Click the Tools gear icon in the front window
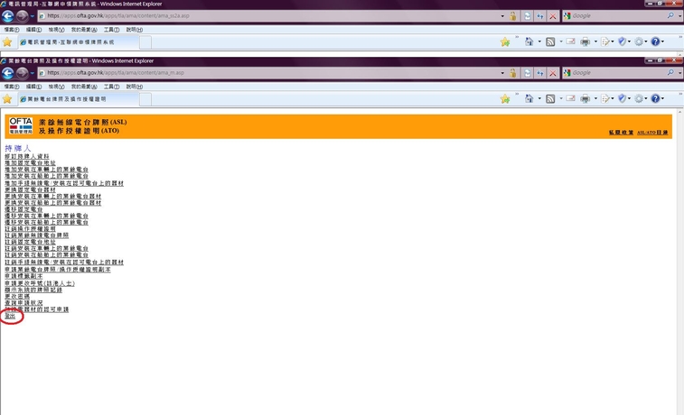The height and width of the screenshot is (415, 684). (639, 98)
